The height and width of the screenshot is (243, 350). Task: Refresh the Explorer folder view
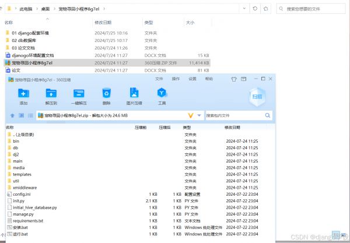265,9
